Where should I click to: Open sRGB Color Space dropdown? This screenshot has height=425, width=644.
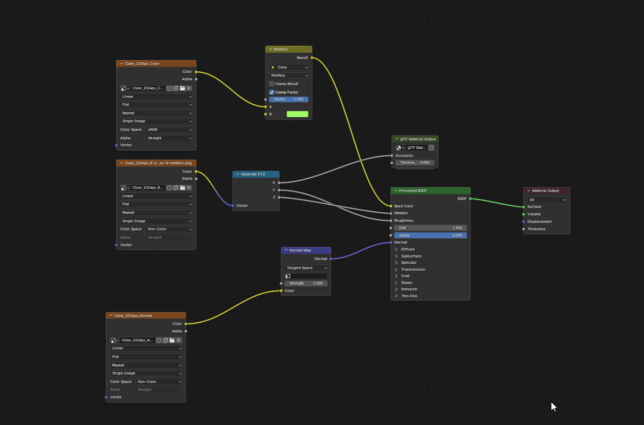[169, 130]
